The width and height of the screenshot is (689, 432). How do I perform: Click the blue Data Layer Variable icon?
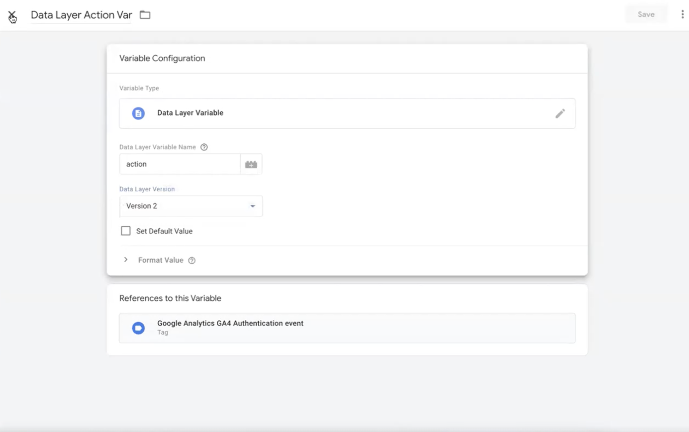[138, 113]
